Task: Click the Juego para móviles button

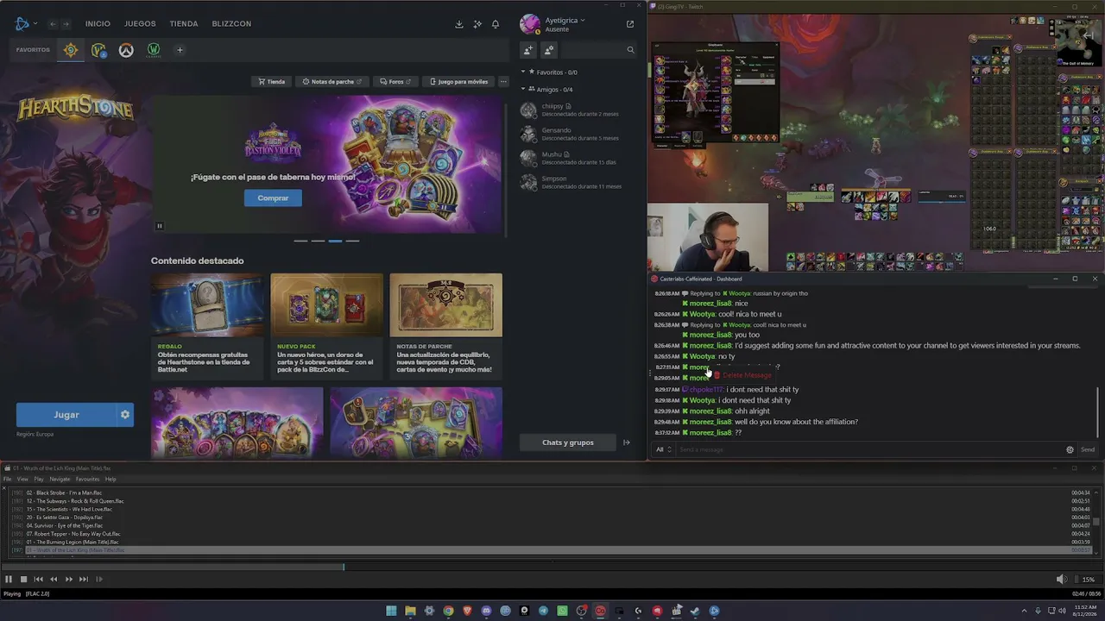Action: tap(458, 82)
